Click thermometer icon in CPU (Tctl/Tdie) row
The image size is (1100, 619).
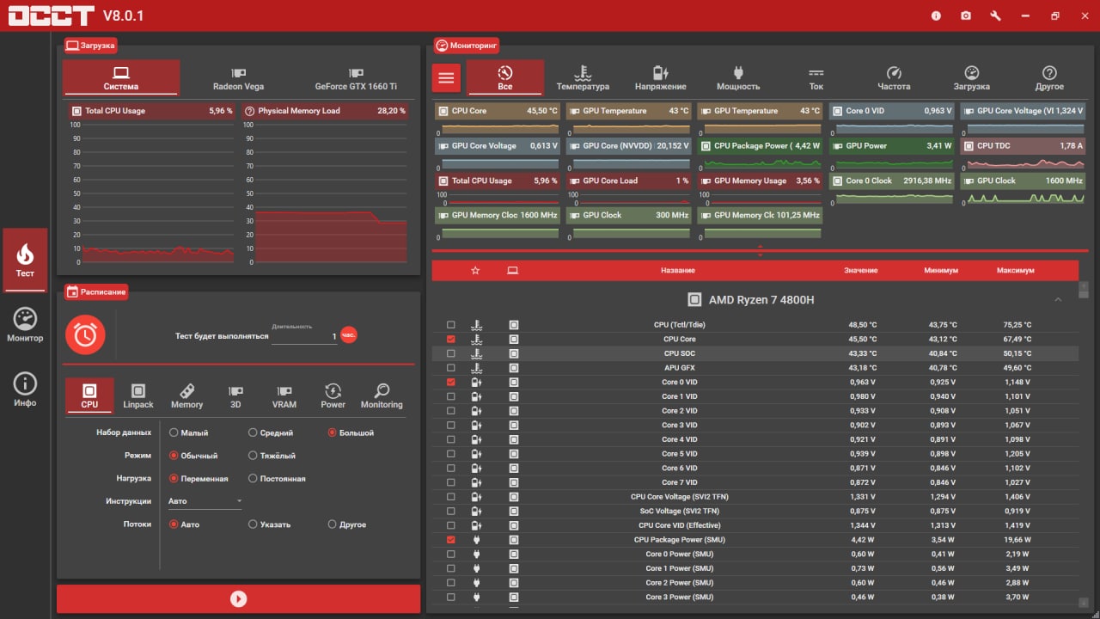click(x=477, y=325)
